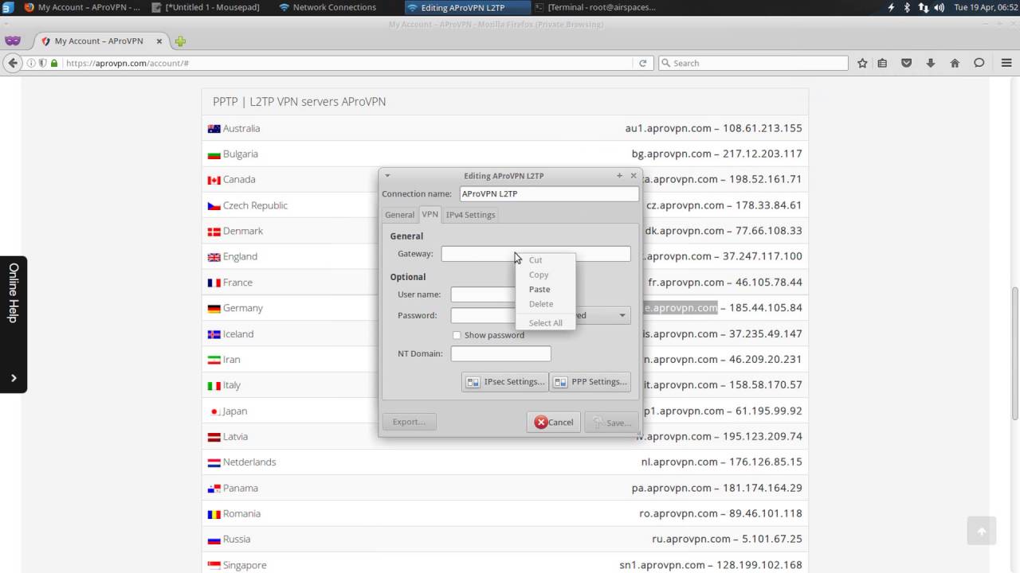The width and height of the screenshot is (1020, 573).
Task: Click Delete in the context menu
Action: tap(541, 304)
